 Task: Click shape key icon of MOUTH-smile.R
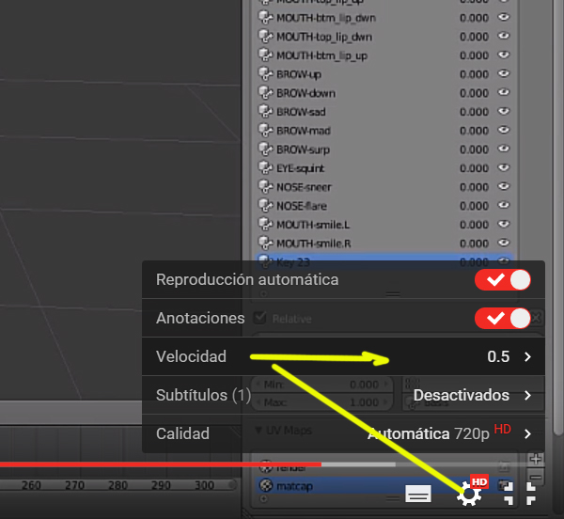click(x=265, y=243)
